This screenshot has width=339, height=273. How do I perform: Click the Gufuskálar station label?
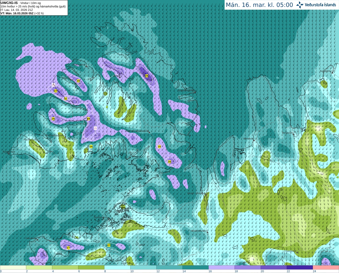(31, 238)
